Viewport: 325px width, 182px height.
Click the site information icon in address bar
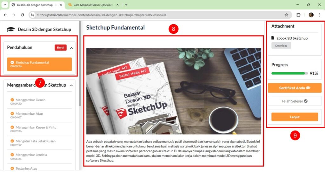[x=33, y=15]
